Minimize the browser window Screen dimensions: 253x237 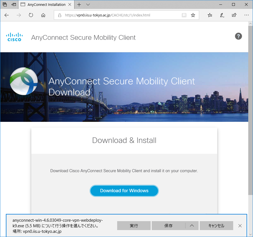pyautogui.click(x=221, y=4)
